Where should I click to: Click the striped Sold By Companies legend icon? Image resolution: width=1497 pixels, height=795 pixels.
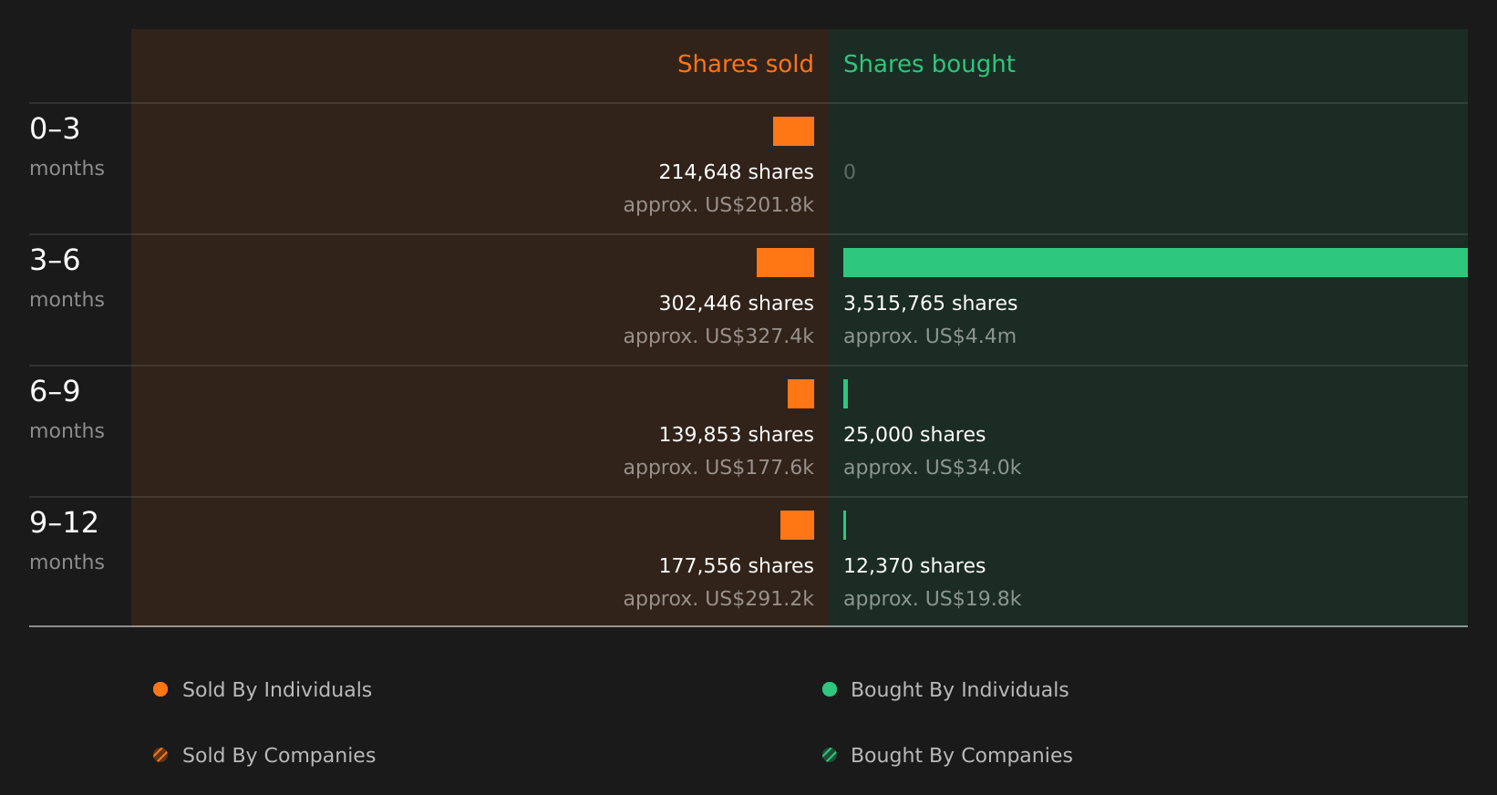point(160,755)
